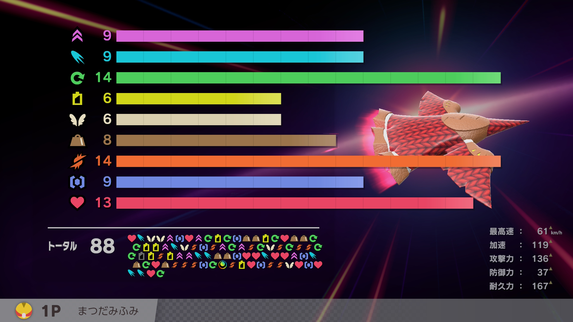
Task: Click the red heart HP stat icon
Action: pyautogui.click(x=77, y=202)
